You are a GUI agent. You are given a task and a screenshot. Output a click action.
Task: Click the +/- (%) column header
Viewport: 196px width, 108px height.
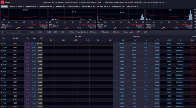tap(157, 40)
